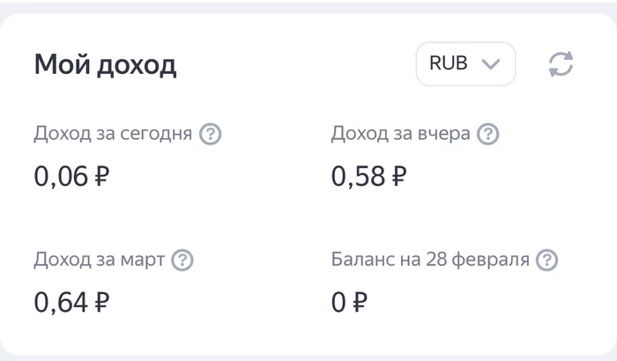Screen dimensions: 617x361
Task: Click the chevron arrow beside RUB
Action: click(491, 64)
